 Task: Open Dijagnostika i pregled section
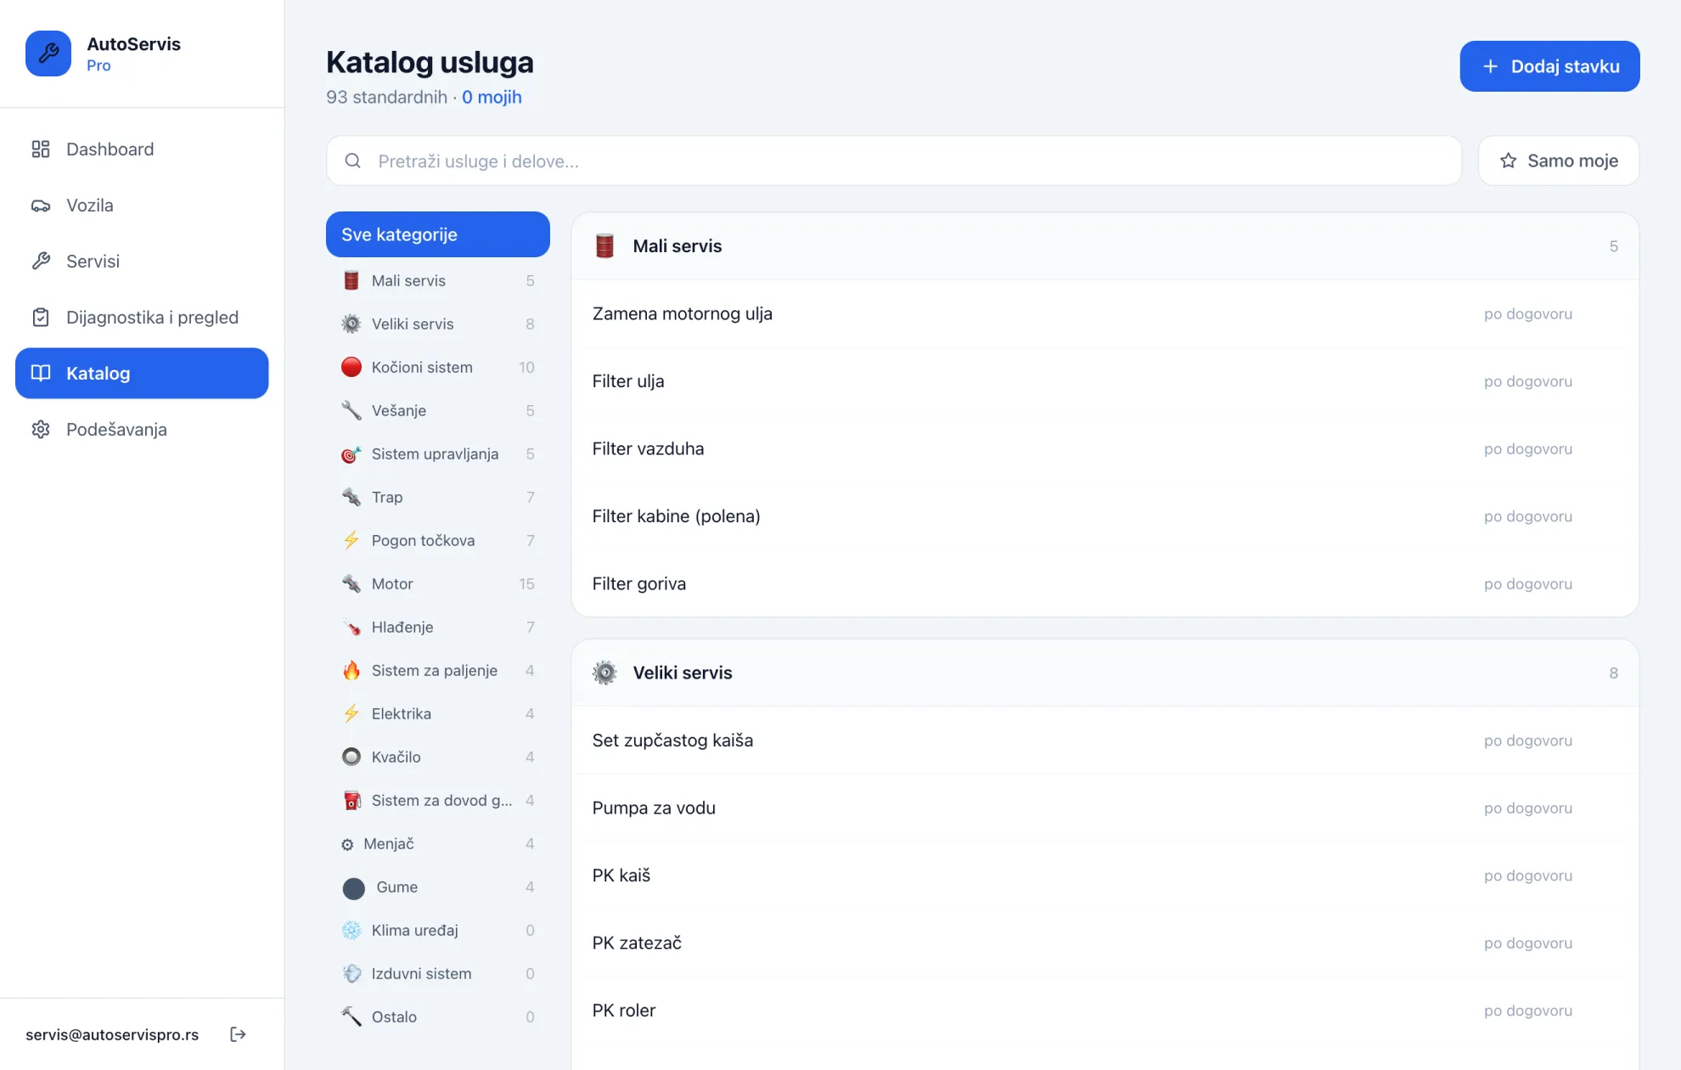pos(142,318)
